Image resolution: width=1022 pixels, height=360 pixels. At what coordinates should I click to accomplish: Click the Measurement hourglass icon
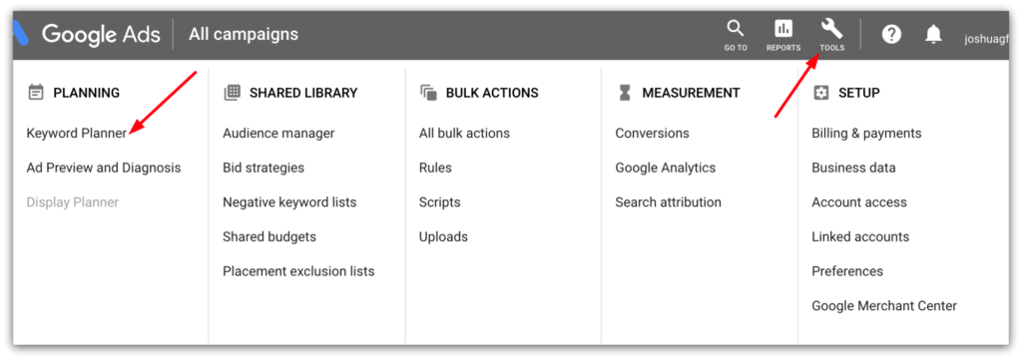point(625,93)
